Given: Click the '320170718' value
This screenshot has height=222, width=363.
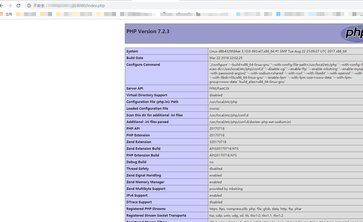Looking at the screenshot, I should [218, 142].
